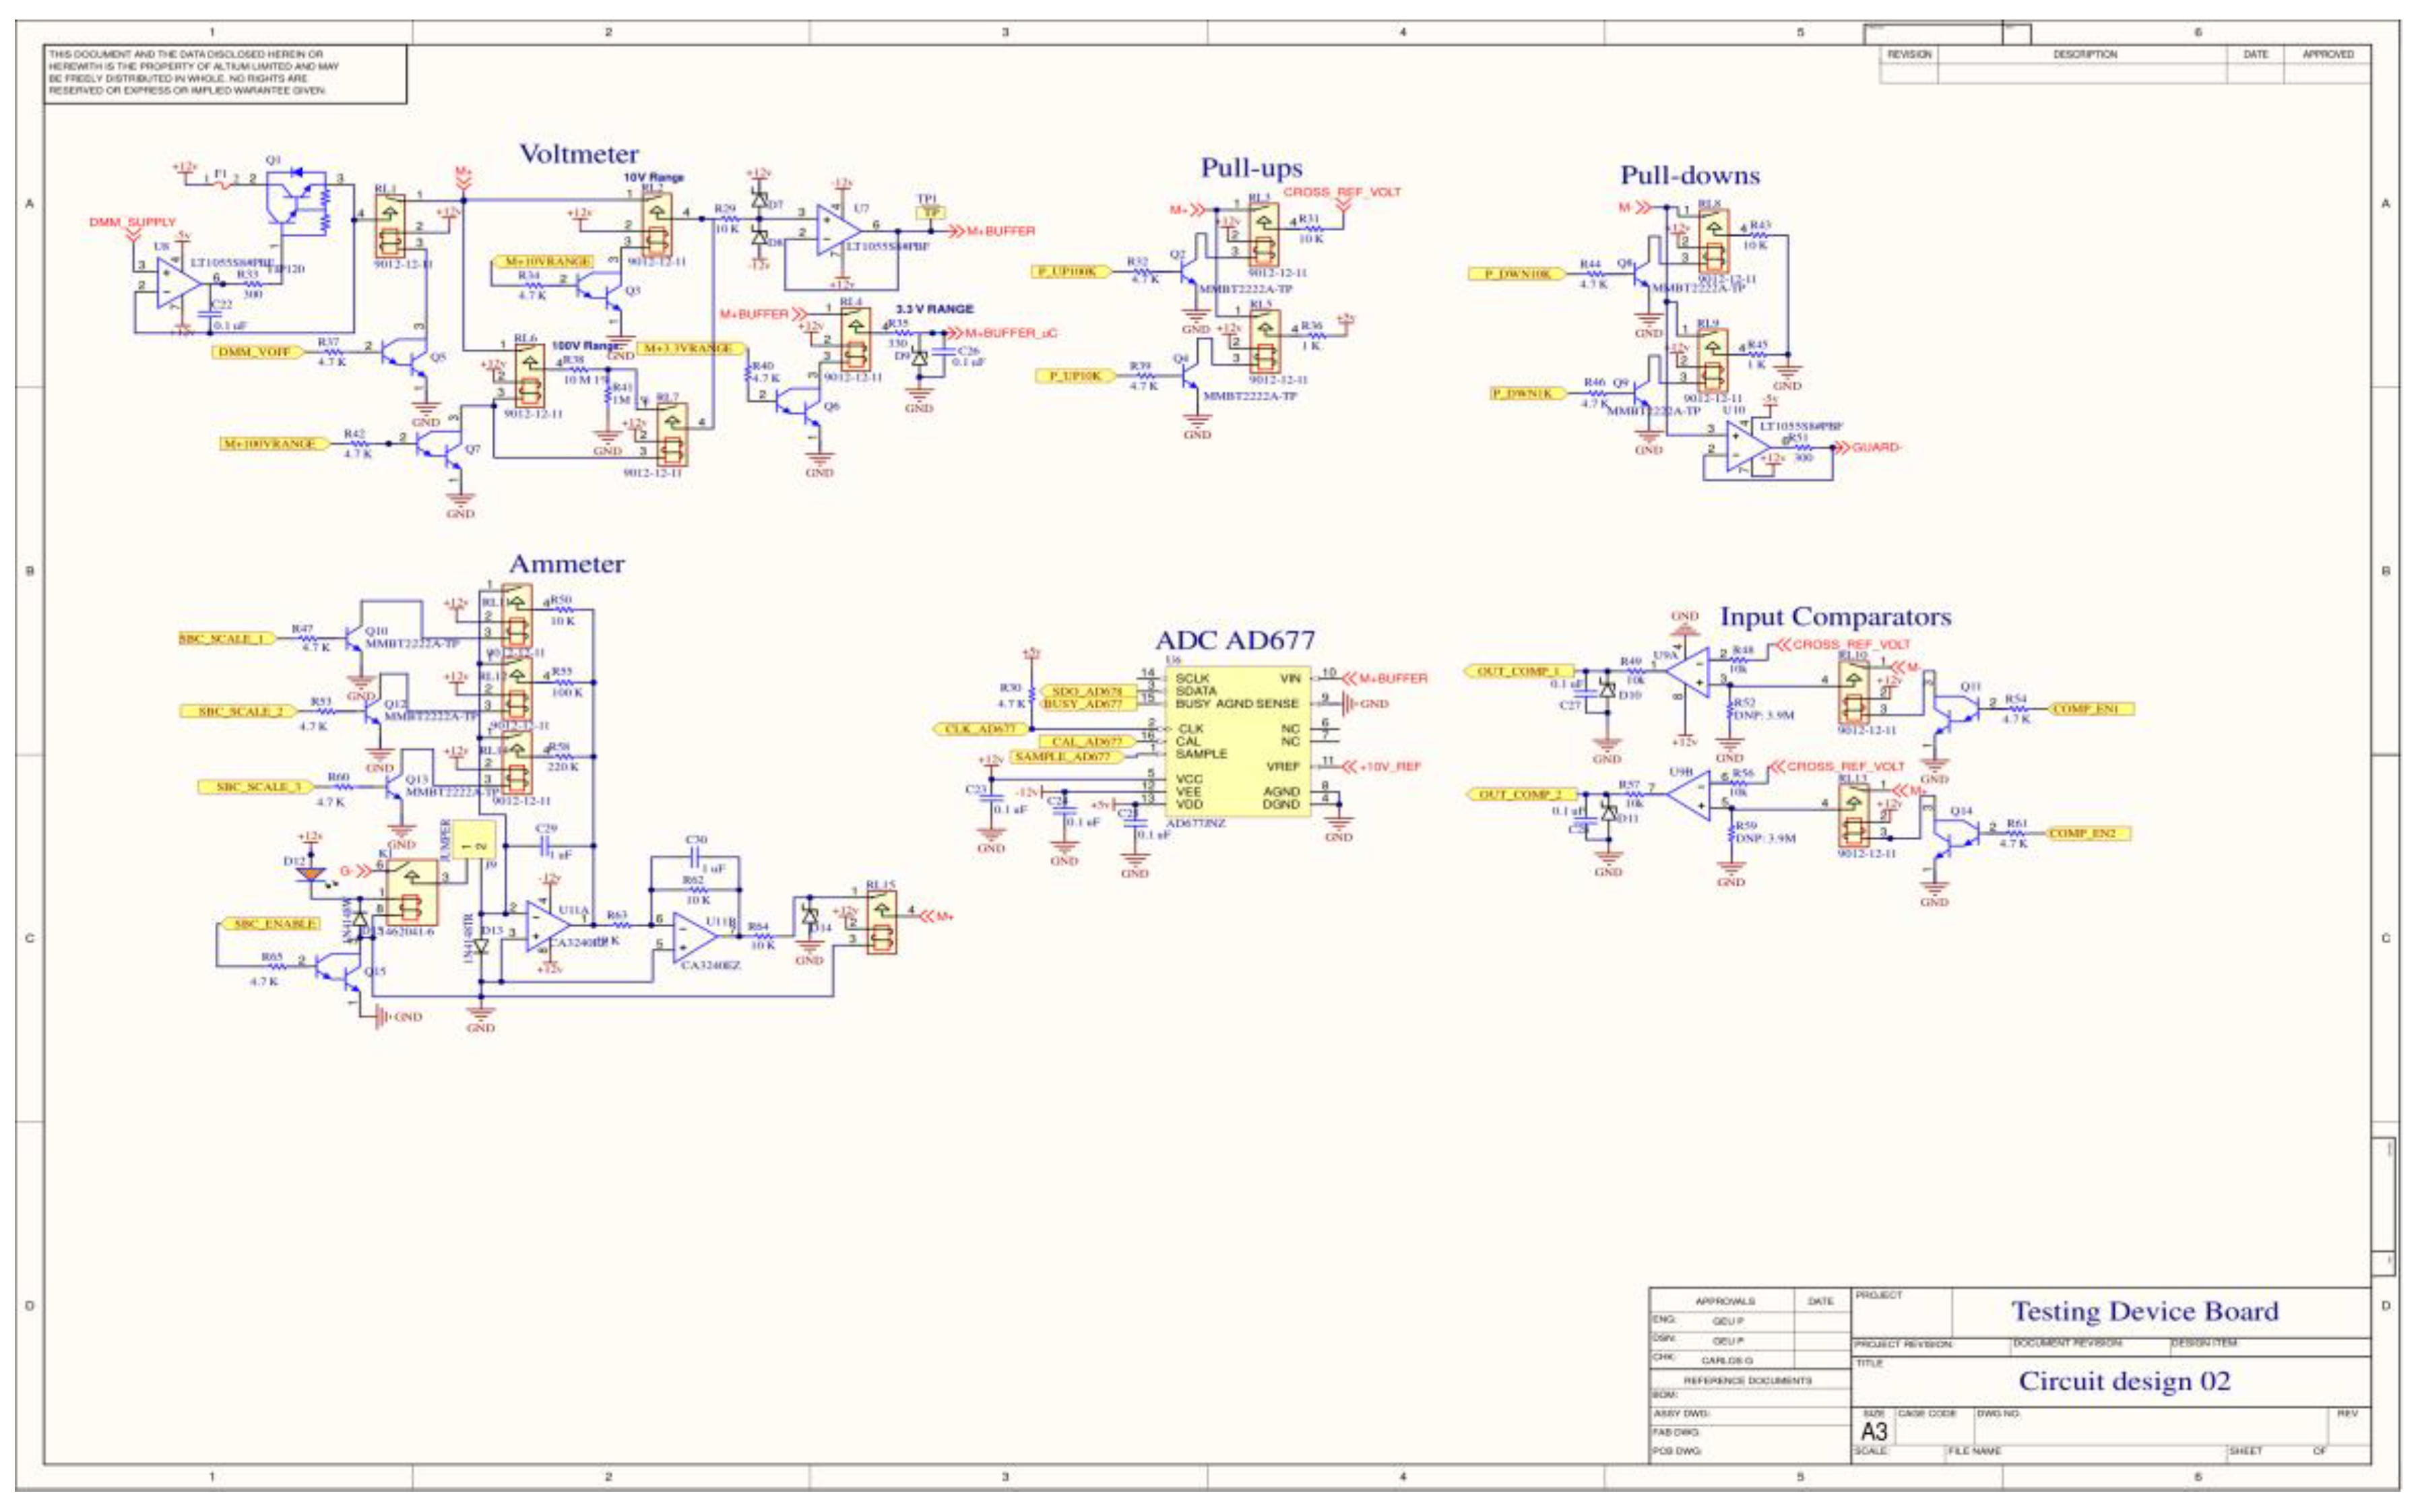Select the OUT_COMP_1 port label
The width and height of the screenshot is (2420, 1512).
tap(1519, 671)
